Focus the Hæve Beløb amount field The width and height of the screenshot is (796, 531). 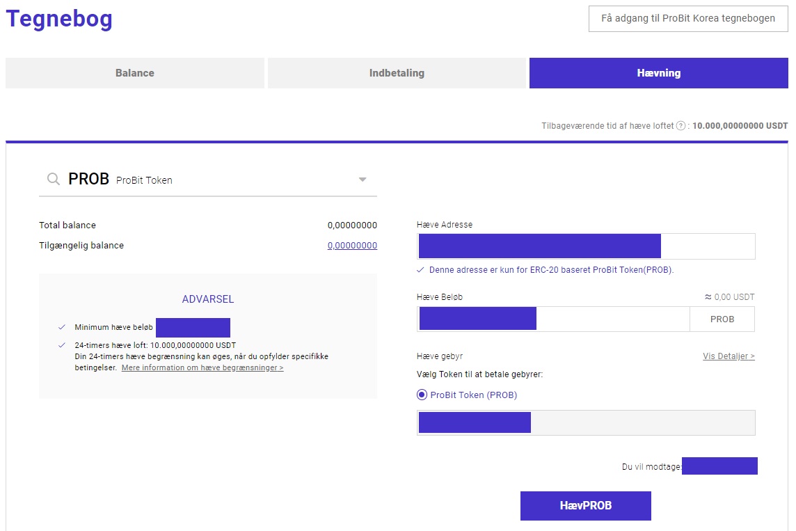point(553,319)
